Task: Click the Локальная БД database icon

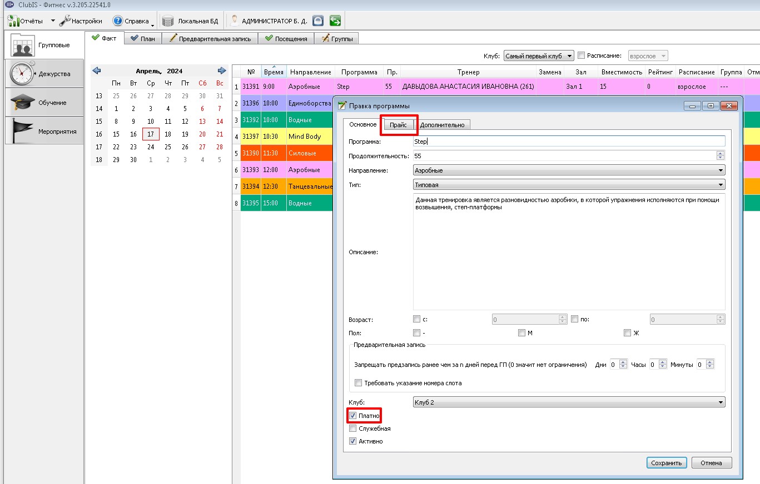Action: pos(168,21)
